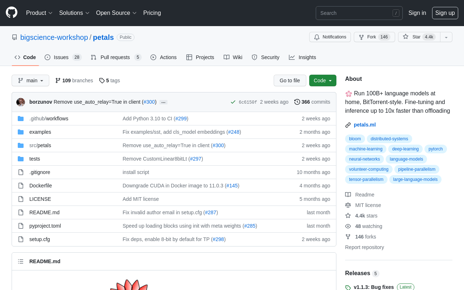Select the bloom topic tag

355,139
